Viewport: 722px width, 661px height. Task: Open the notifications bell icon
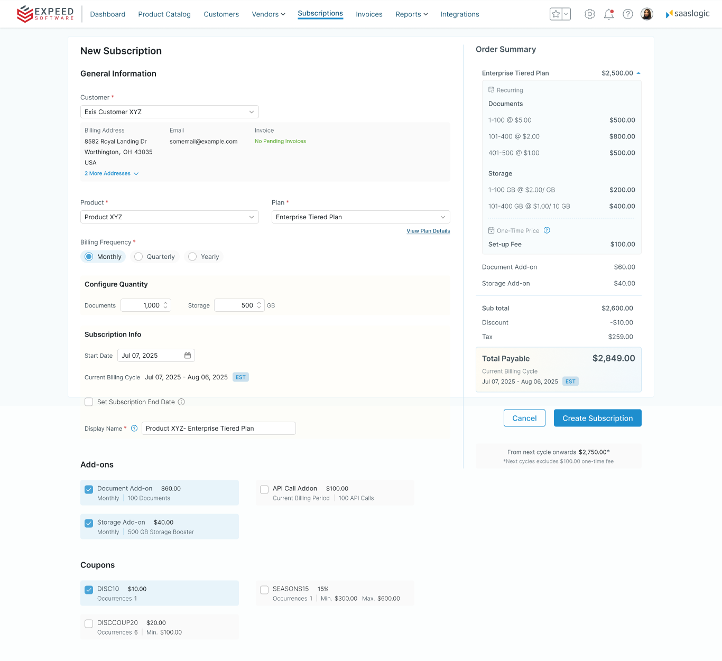coord(609,14)
